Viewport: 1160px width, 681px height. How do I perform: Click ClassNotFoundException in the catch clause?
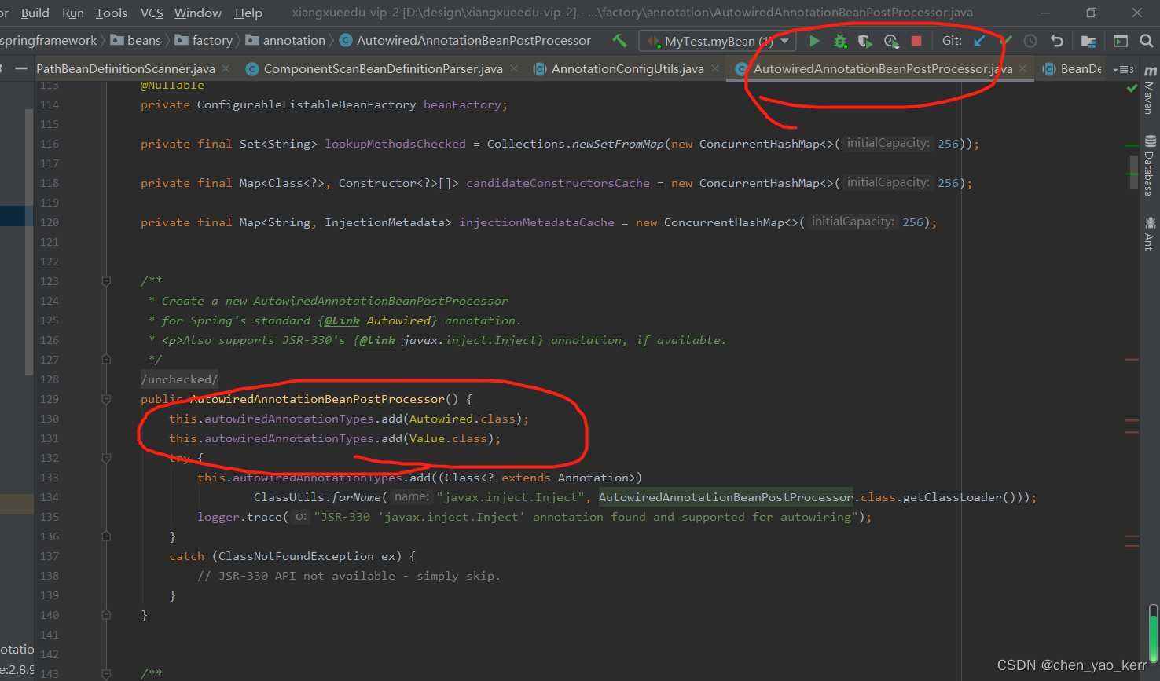coord(296,556)
